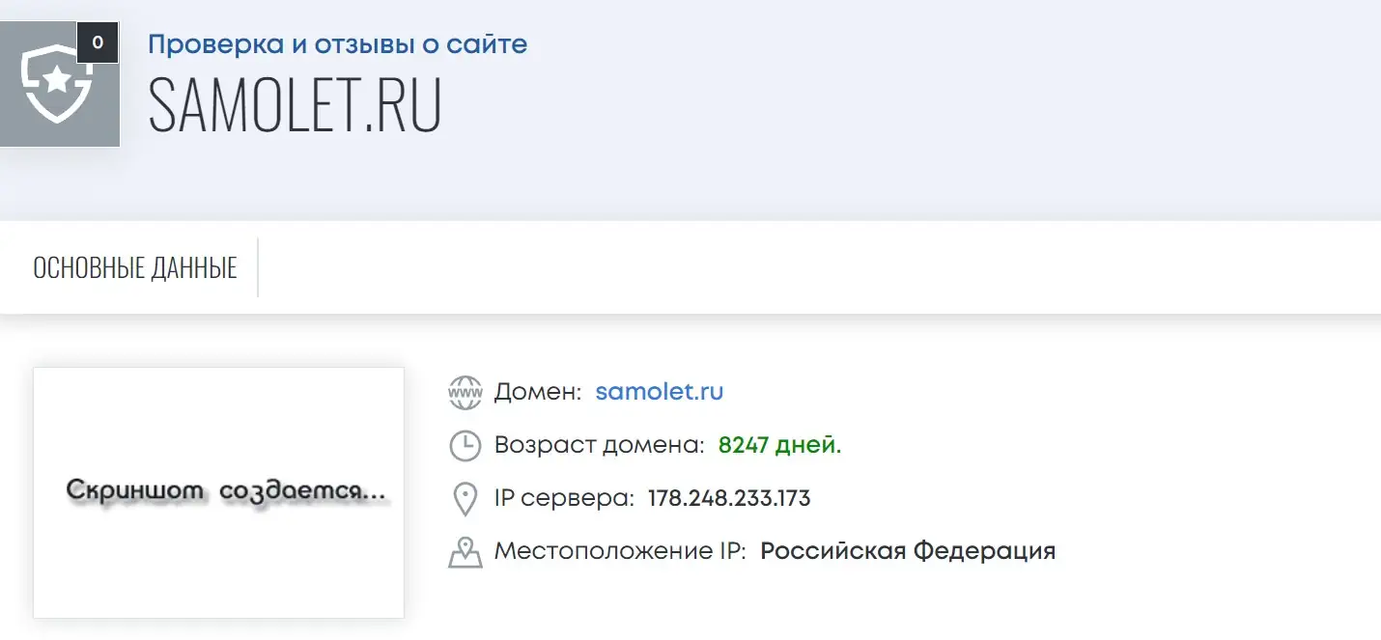Click the location pin icon for server IP

click(465, 499)
